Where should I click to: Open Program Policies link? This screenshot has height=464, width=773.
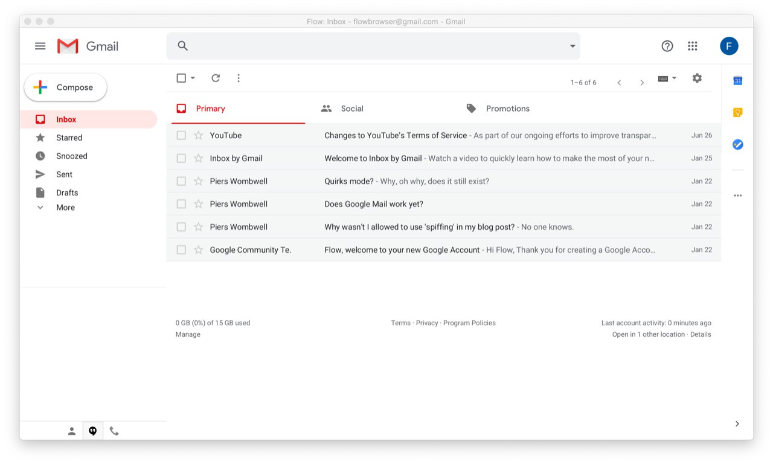point(469,323)
